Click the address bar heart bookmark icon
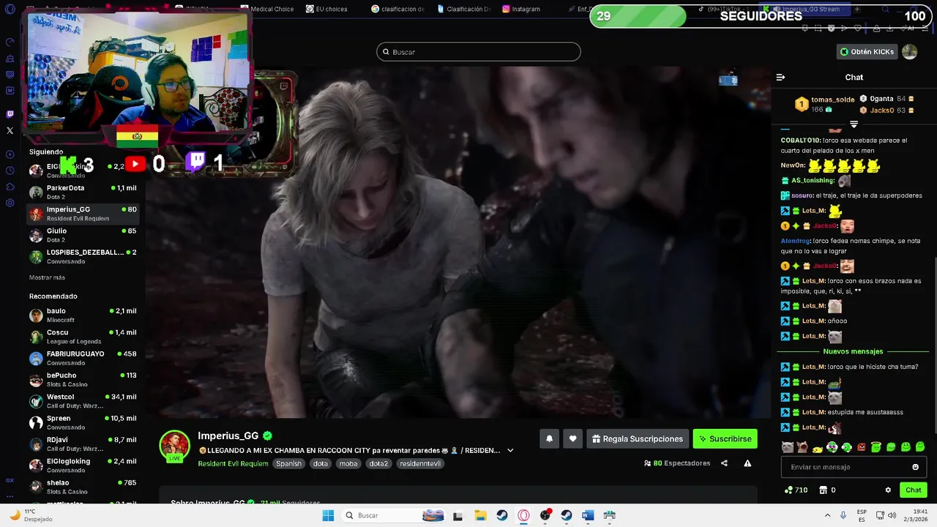937x527 pixels. [857, 28]
